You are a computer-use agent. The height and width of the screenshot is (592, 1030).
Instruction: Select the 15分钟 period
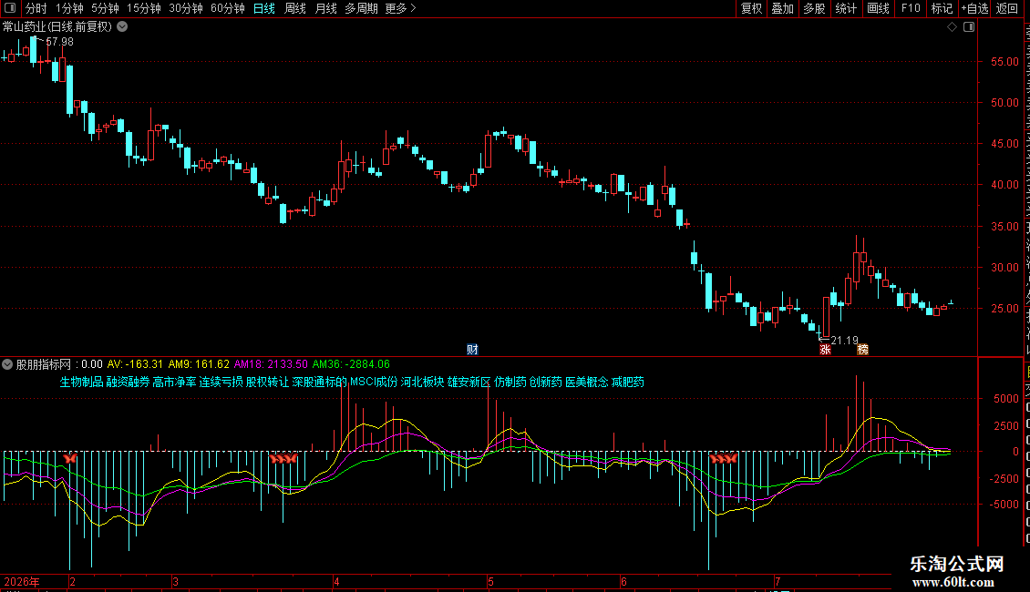144,8
